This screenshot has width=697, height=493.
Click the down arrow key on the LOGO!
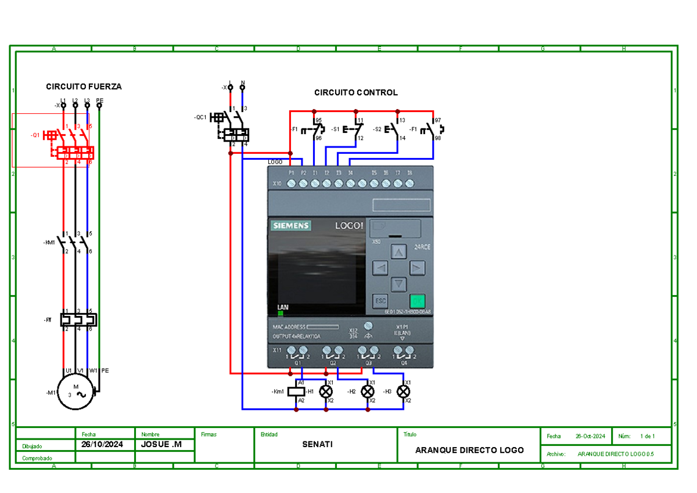click(398, 285)
